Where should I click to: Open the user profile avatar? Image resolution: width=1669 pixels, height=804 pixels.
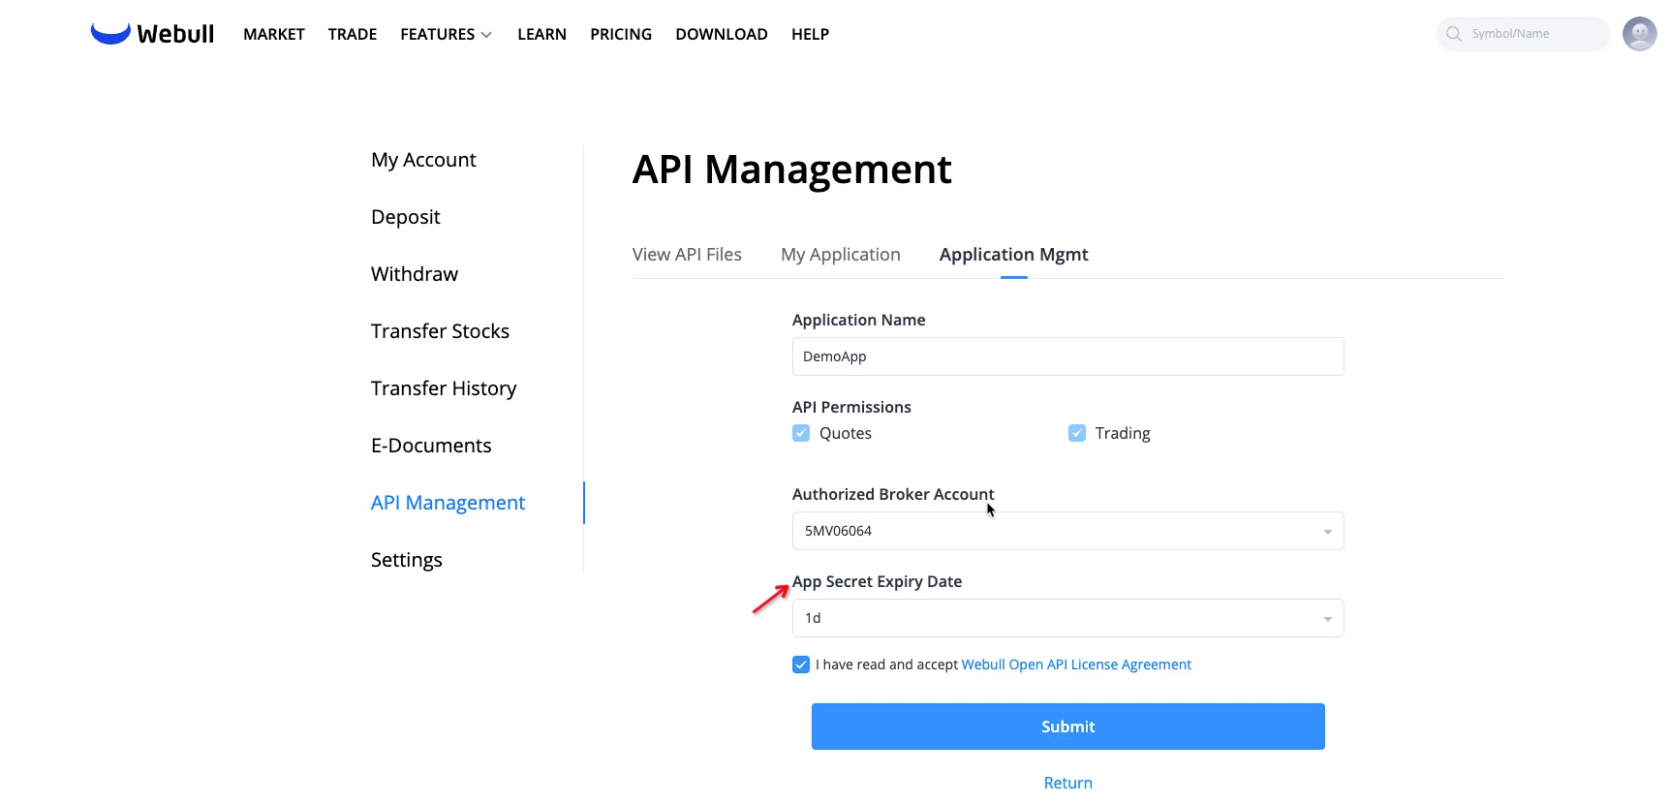(x=1639, y=34)
